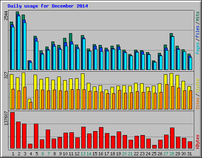
Task: Click green weekend day label 20
Action: pyautogui.click(x=124, y=154)
